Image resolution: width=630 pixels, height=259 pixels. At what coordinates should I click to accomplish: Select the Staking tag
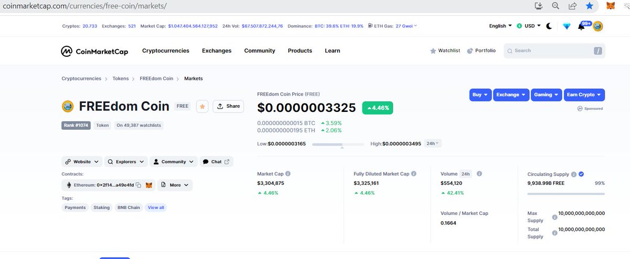point(101,208)
